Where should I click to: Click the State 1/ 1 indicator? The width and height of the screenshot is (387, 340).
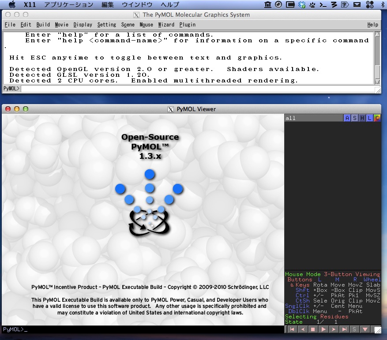pyautogui.click(x=311, y=322)
